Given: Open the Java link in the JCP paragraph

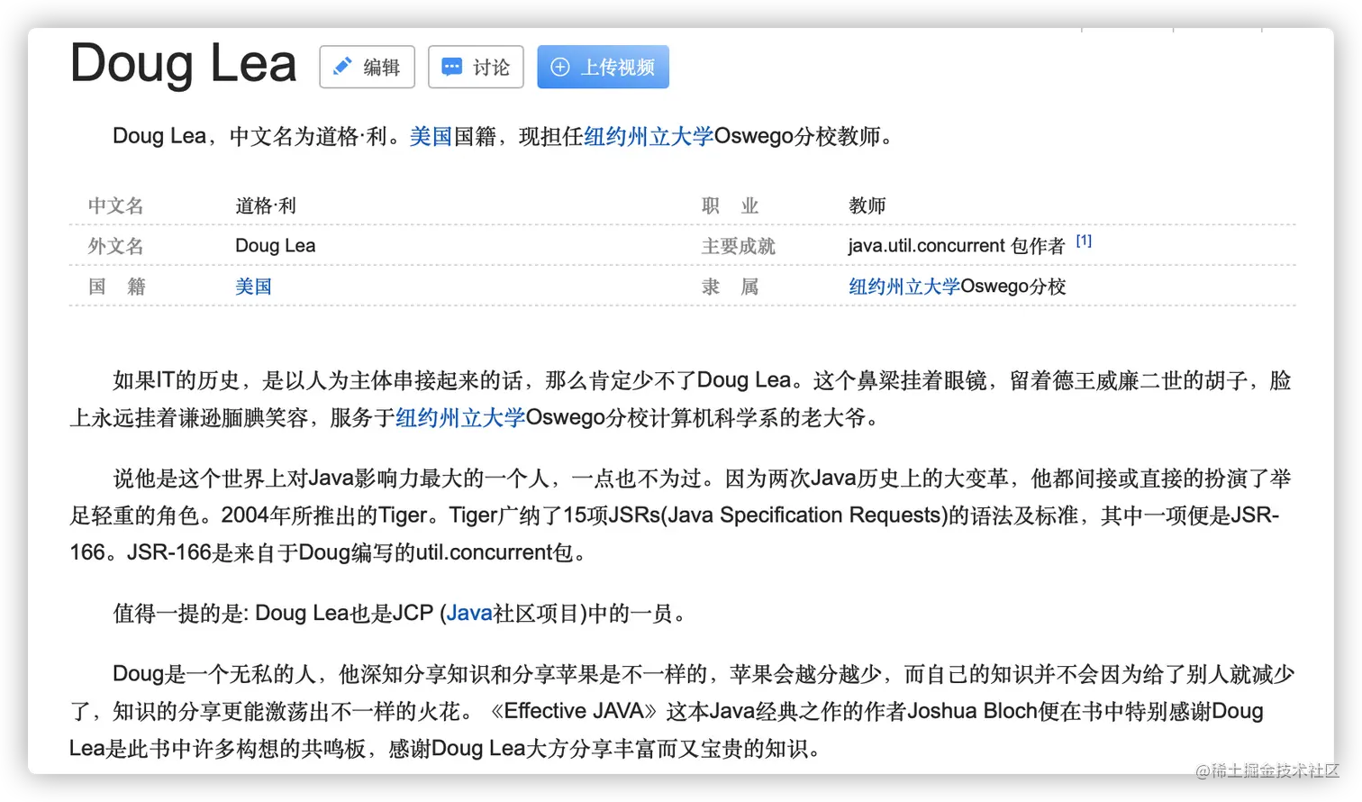Looking at the screenshot, I should click(x=468, y=614).
